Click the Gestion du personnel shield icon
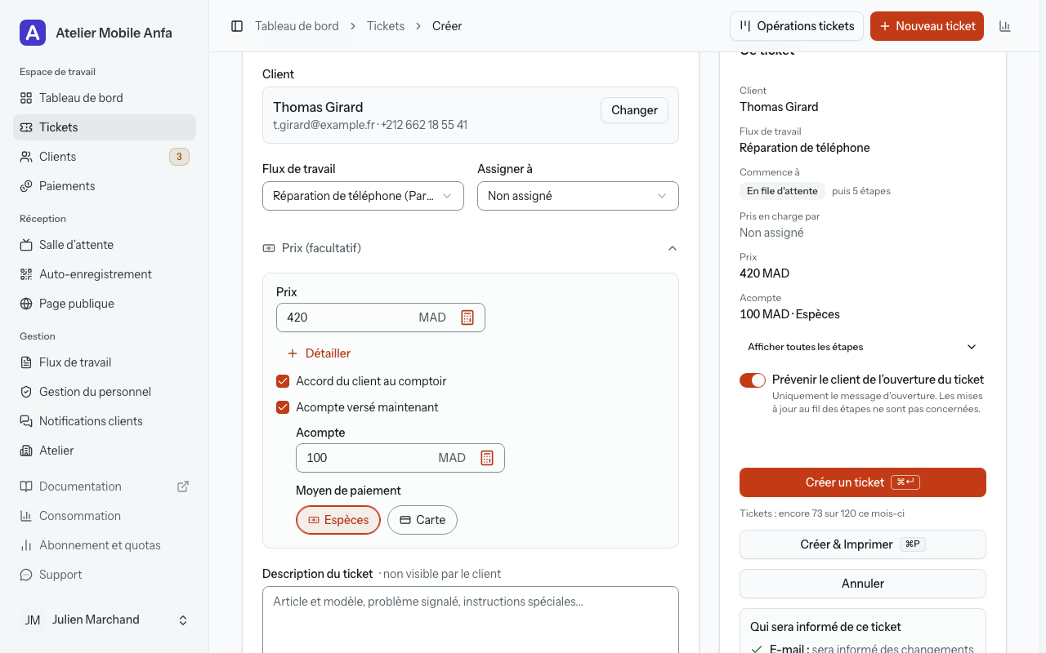 click(26, 392)
